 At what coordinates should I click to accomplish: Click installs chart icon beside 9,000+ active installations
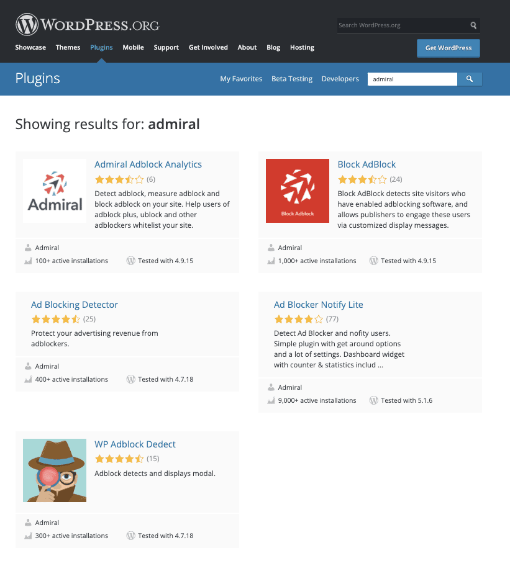pos(271,400)
